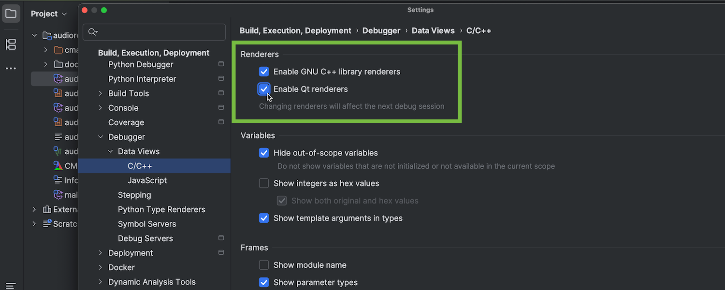This screenshot has height=290, width=725.
Task: Open the Python Type Renderers settings page
Action: (161, 209)
